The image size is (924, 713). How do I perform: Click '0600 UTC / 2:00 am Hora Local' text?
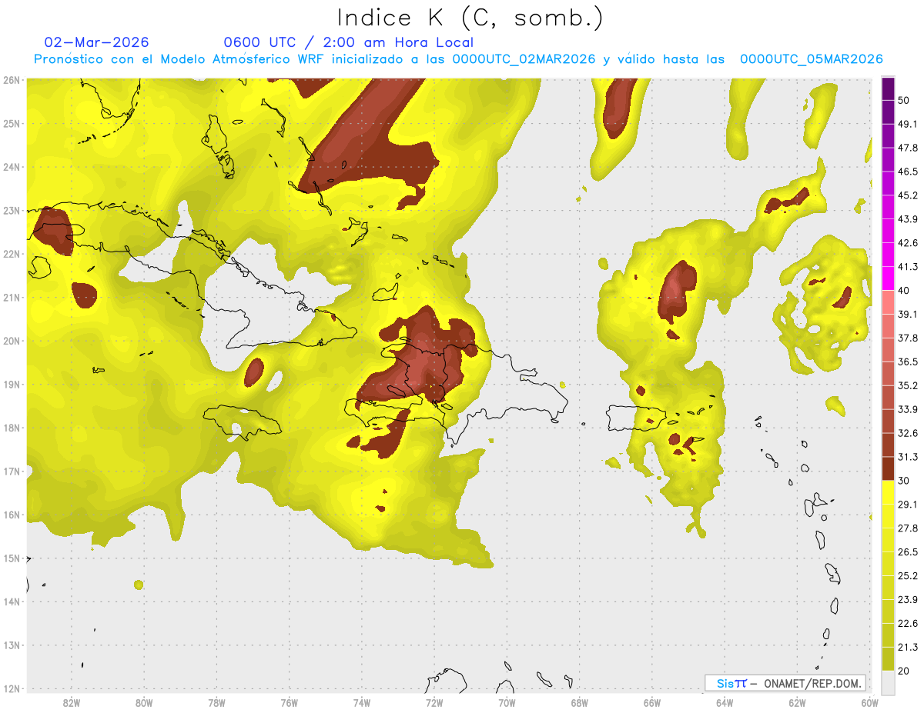[349, 42]
